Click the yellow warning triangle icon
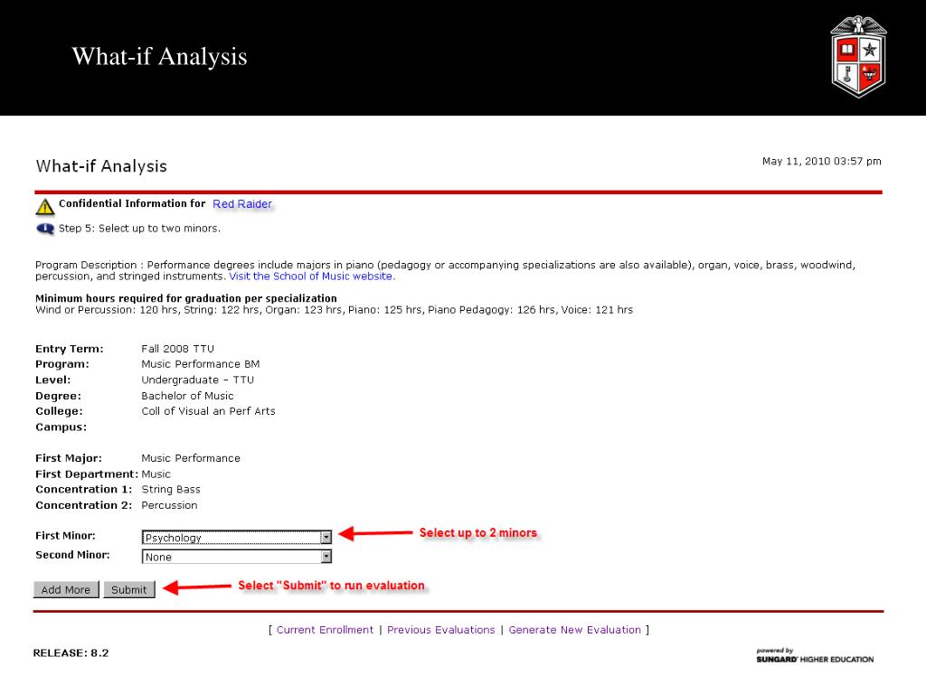This screenshot has height=694, width=926. (x=45, y=207)
